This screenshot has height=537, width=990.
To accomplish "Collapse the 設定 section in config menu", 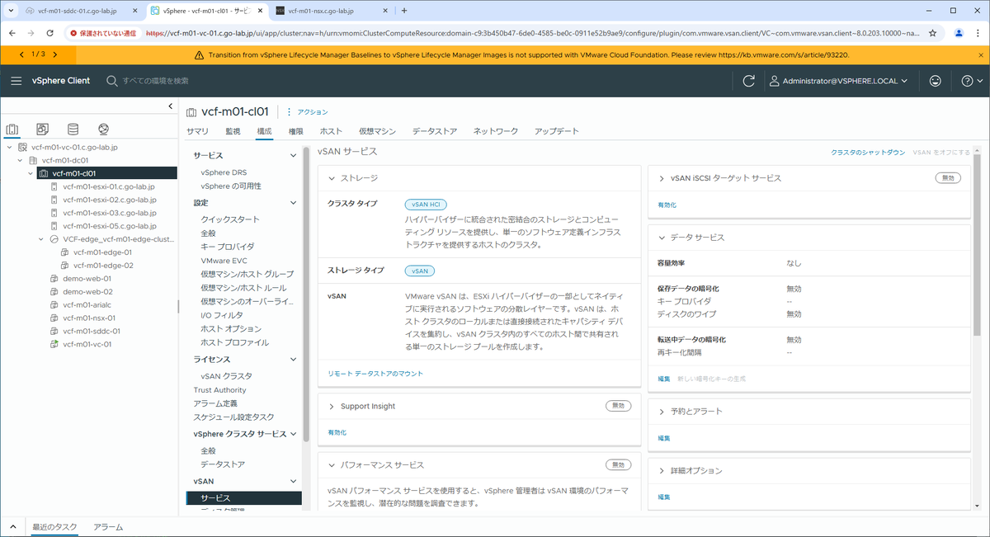I will (293, 202).
